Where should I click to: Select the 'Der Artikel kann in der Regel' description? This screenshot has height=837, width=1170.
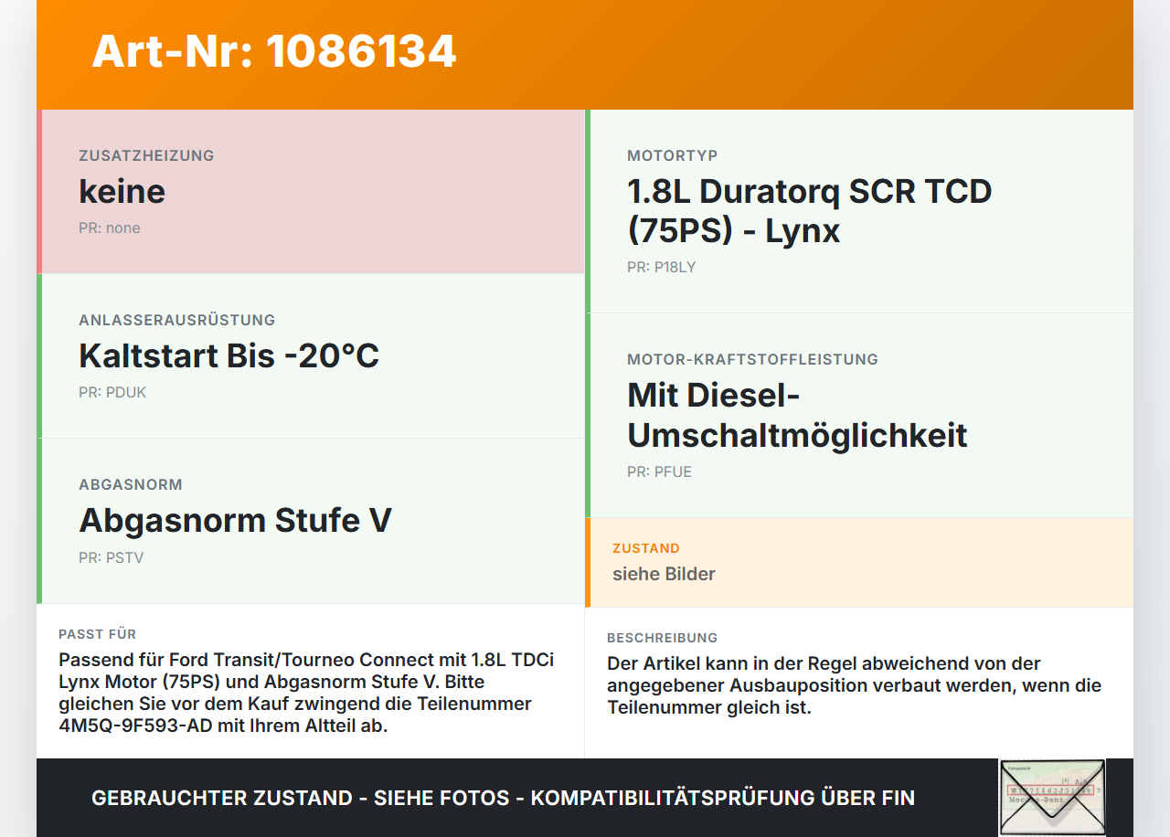tap(855, 685)
